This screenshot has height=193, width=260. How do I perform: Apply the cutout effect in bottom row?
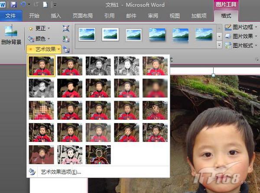click(42, 155)
